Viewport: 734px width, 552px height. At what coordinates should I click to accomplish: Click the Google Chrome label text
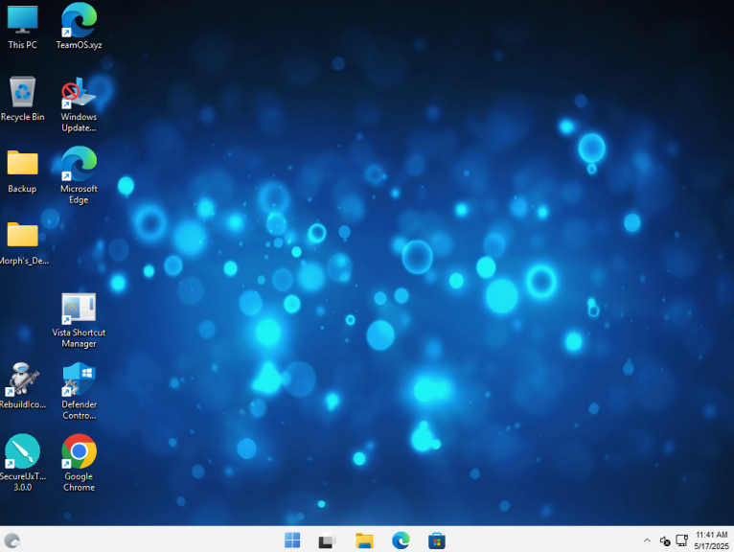(79, 482)
